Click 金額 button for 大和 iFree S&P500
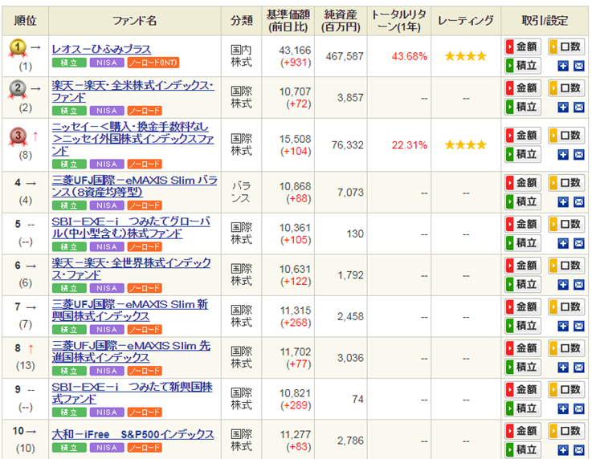This screenshot has height=459, width=592. (523, 430)
